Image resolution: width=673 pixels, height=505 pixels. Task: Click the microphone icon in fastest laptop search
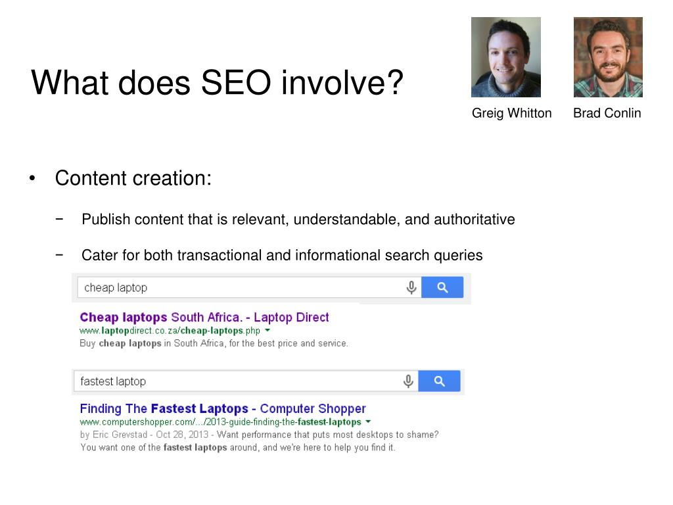pyautogui.click(x=408, y=381)
